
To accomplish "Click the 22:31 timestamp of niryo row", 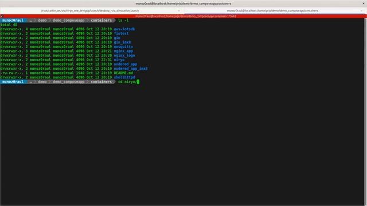I will [x=107, y=60].
